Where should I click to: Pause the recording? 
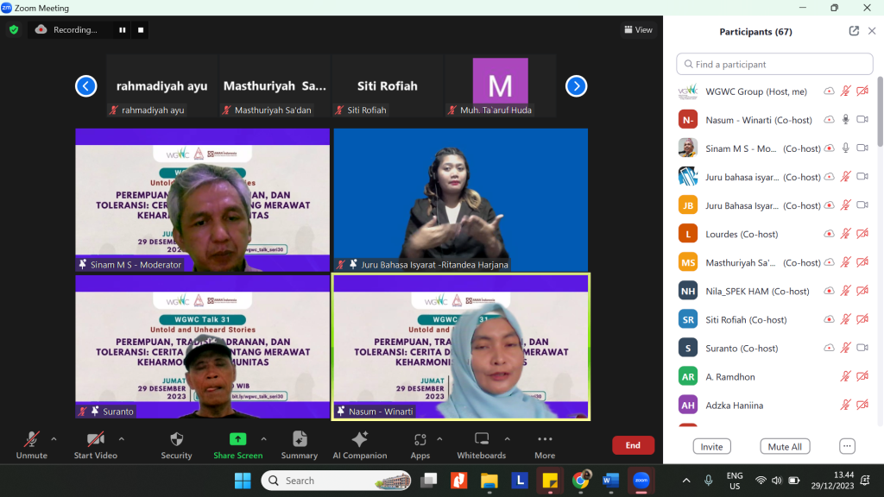123,30
